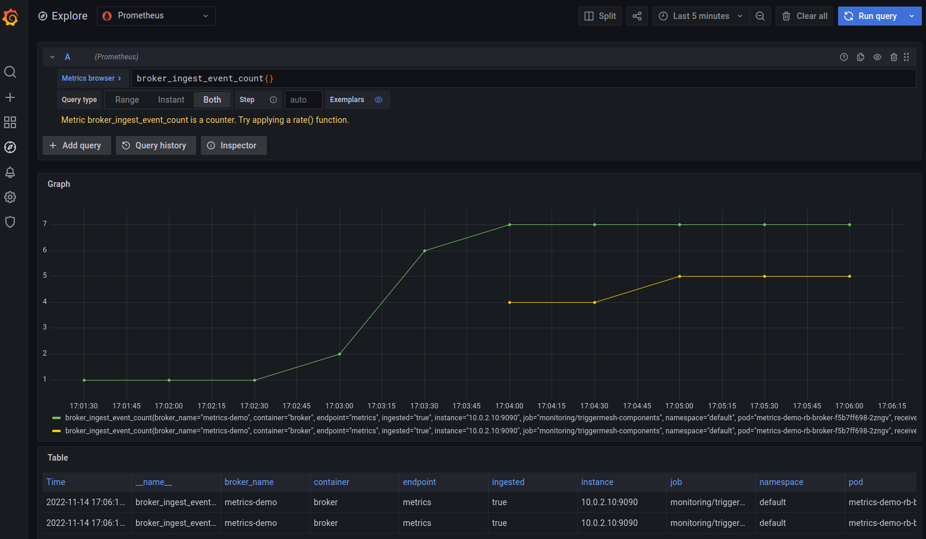This screenshot has height=539, width=926.
Task: Sort the table by endpoint column
Action: point(420,482)
